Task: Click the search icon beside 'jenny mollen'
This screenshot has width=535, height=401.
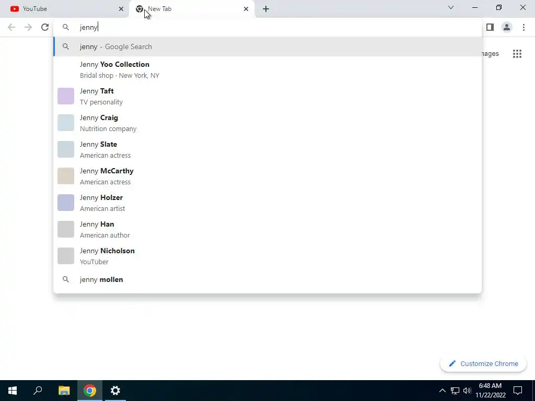Action: tap(66, 280)
